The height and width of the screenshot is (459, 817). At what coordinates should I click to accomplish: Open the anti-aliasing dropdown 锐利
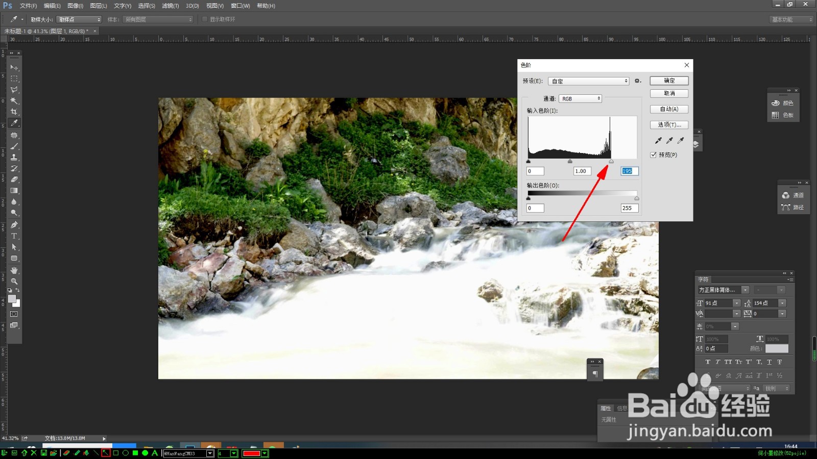point(776,389)
